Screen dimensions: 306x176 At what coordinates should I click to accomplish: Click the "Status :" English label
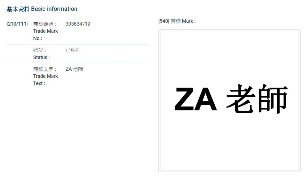pos(41,57)
